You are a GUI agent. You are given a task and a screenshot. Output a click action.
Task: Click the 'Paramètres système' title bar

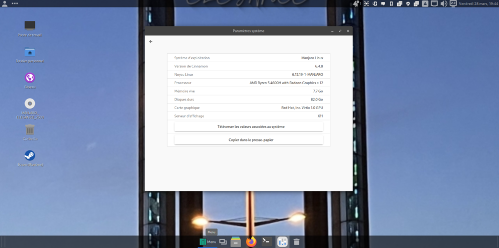249,31
